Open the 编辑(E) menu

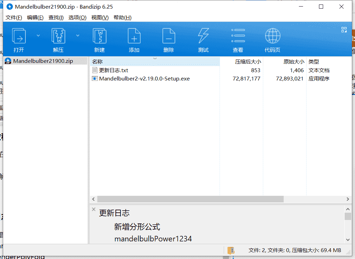tap(35, 18)
